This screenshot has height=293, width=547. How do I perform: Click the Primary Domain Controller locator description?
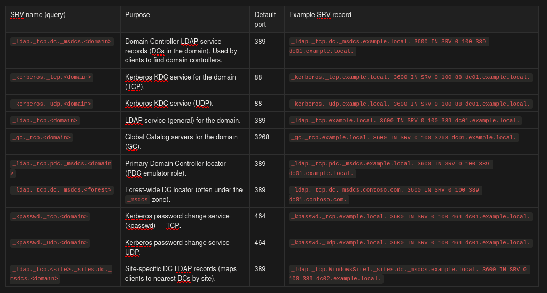(x=175, y=168)
